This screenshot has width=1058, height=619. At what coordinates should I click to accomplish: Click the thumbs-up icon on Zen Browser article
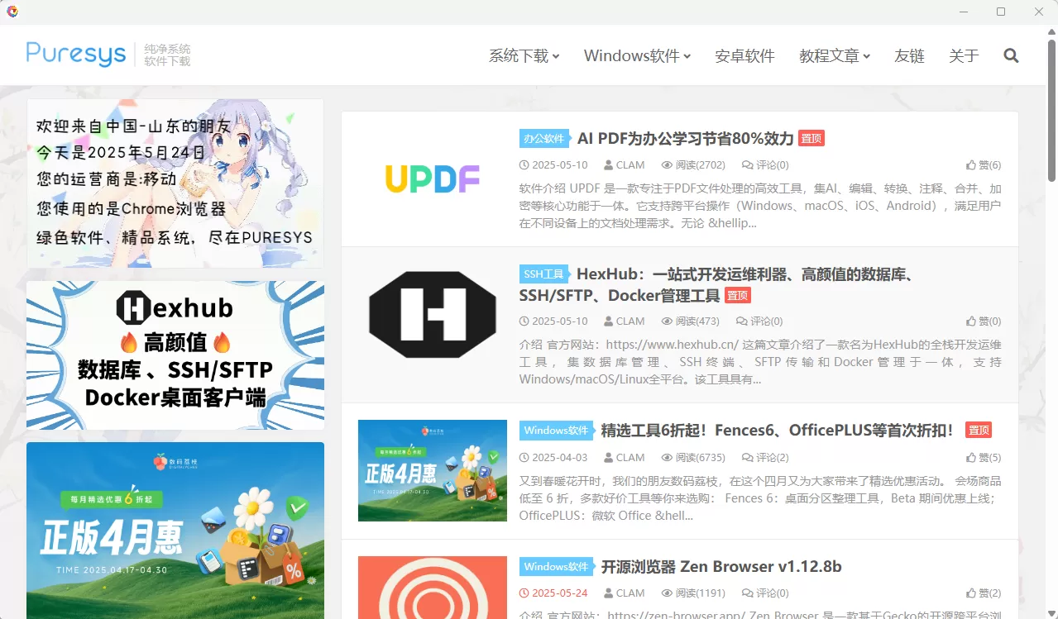tap(973, 593)
